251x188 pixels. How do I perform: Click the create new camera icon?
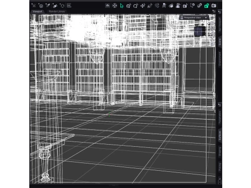(x=41, y=6)
